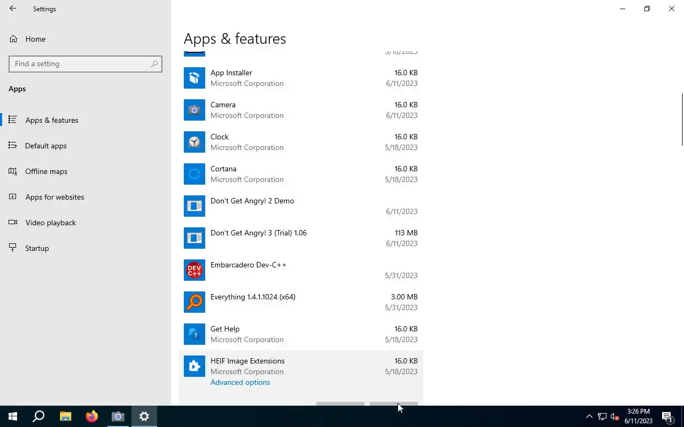Open Windows Start menu

tap(13, 416)
